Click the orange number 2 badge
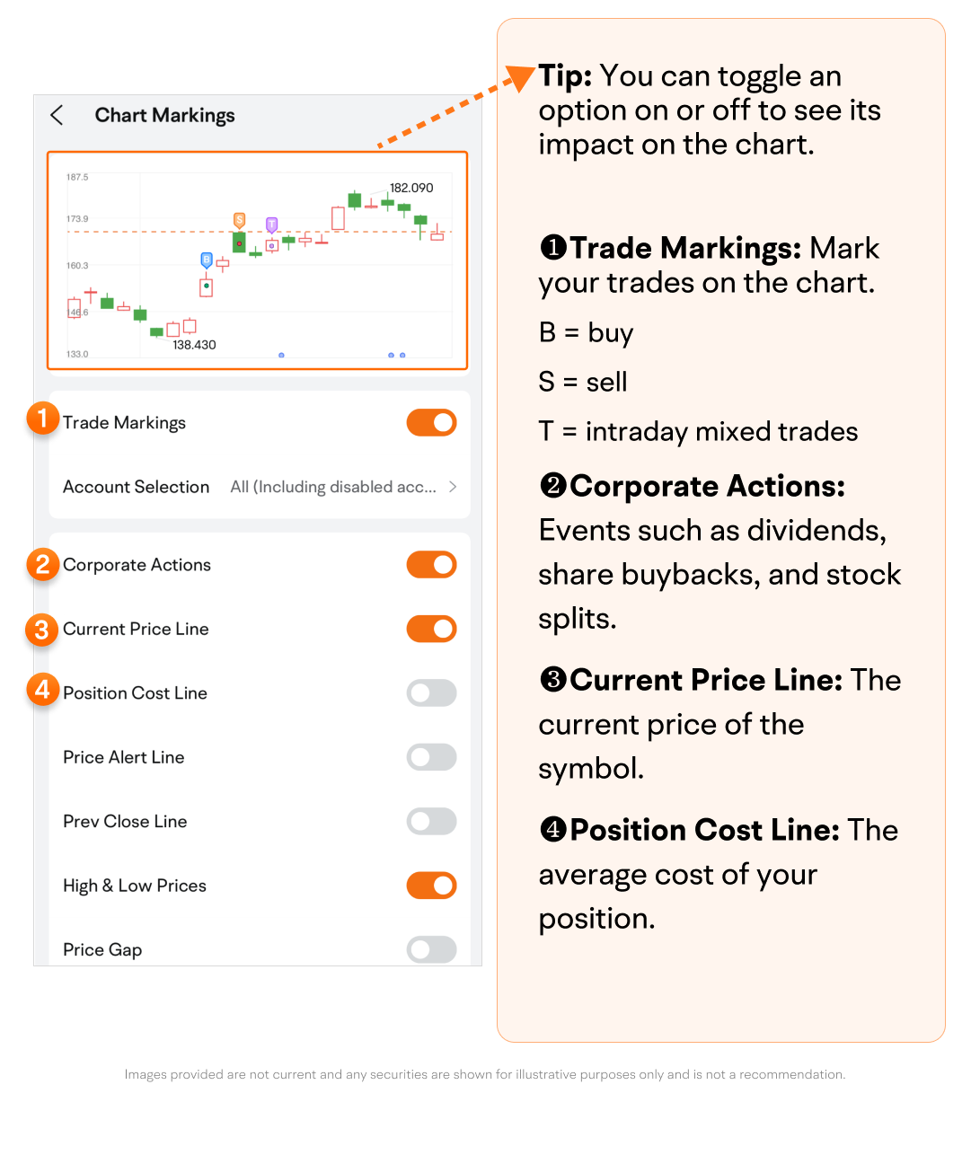This screenshot has width=971, height=1155. tap(42, 565)
